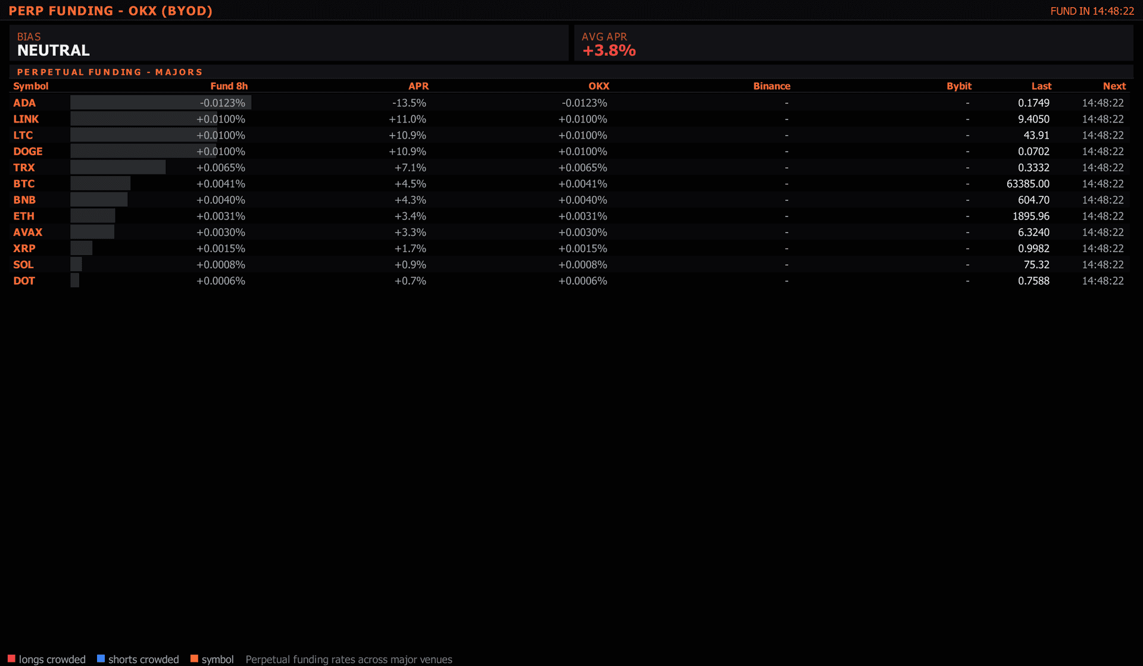Select the ADA symbol row
This screenshot has width=1143, height=666.
[x=570, y=103]
